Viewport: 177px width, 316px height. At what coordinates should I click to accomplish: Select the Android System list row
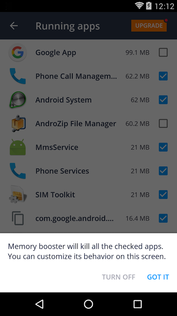point(88,100)
